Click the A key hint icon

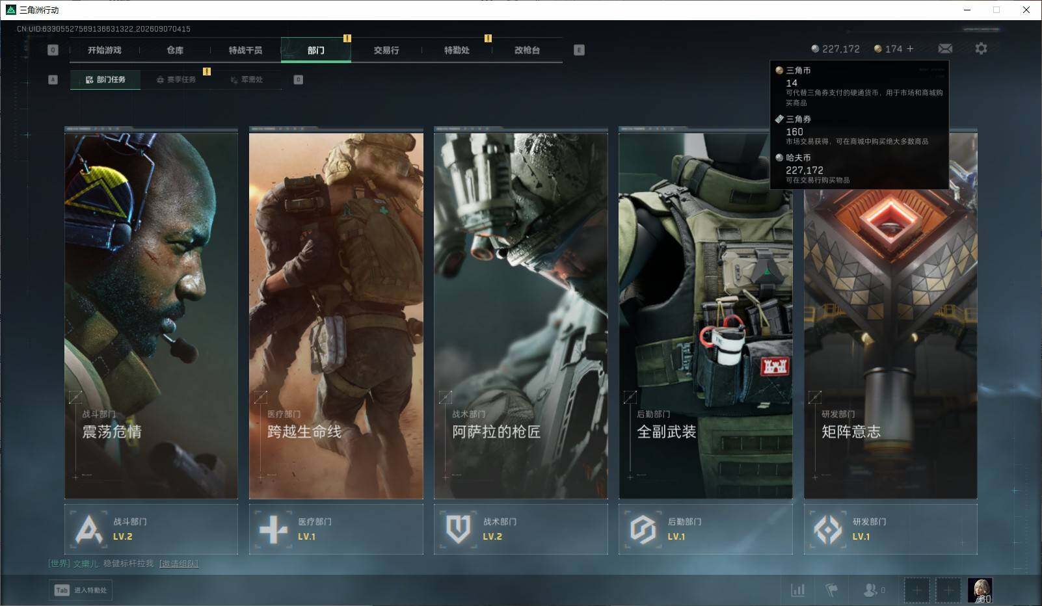click(x=53, y=79)
